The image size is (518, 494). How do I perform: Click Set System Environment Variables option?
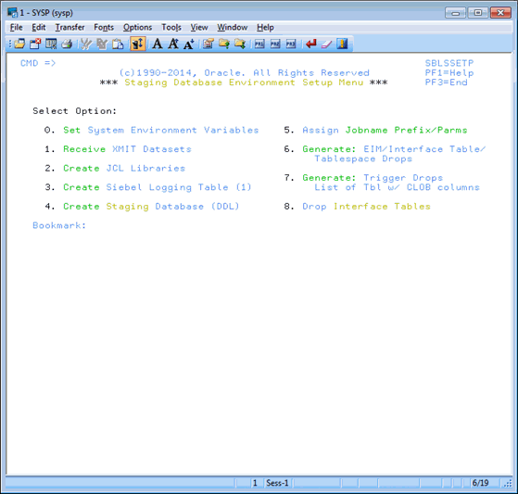coord(161,130)
